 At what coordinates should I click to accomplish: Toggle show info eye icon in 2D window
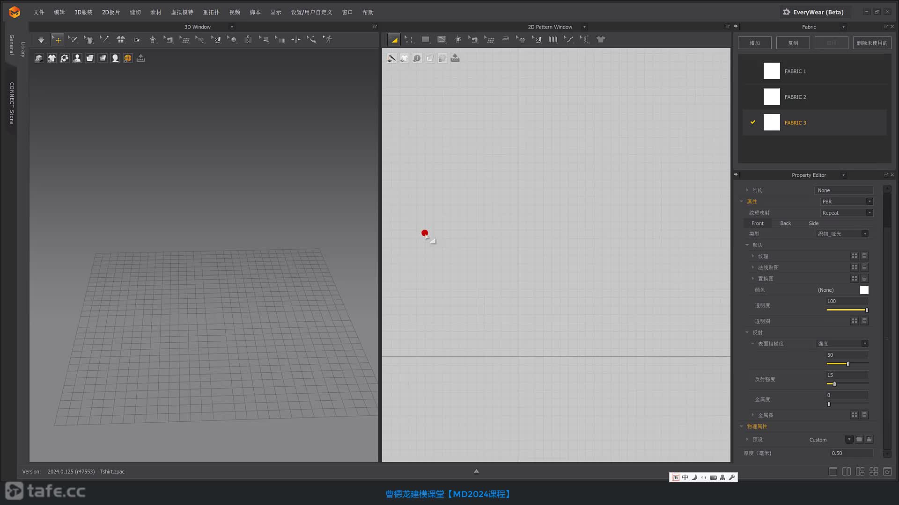(417, 58)
